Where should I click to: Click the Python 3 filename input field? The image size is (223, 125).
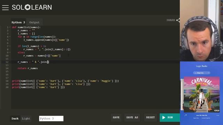pos(51,118)
